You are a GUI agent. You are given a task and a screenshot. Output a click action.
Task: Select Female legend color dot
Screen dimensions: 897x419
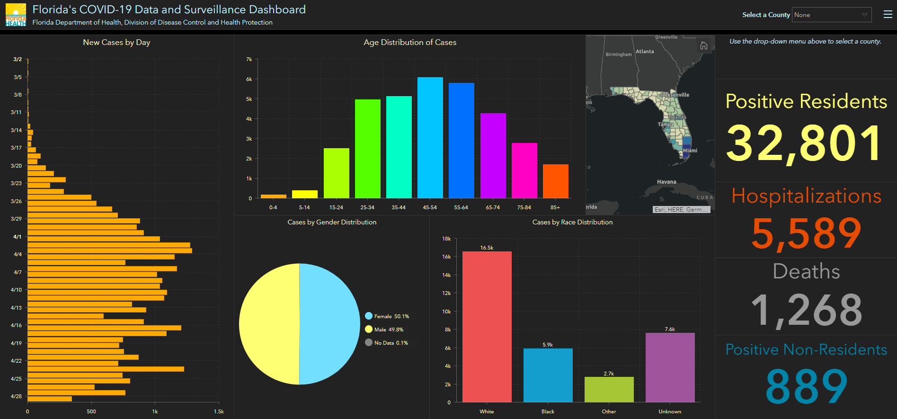click(369, 316)
